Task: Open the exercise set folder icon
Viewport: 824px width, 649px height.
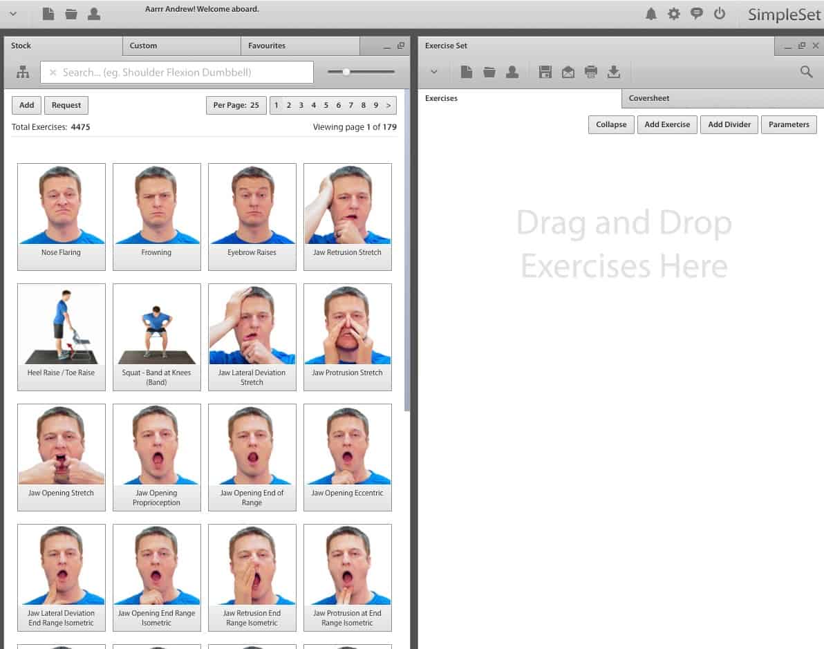Action: click(489, 71)
